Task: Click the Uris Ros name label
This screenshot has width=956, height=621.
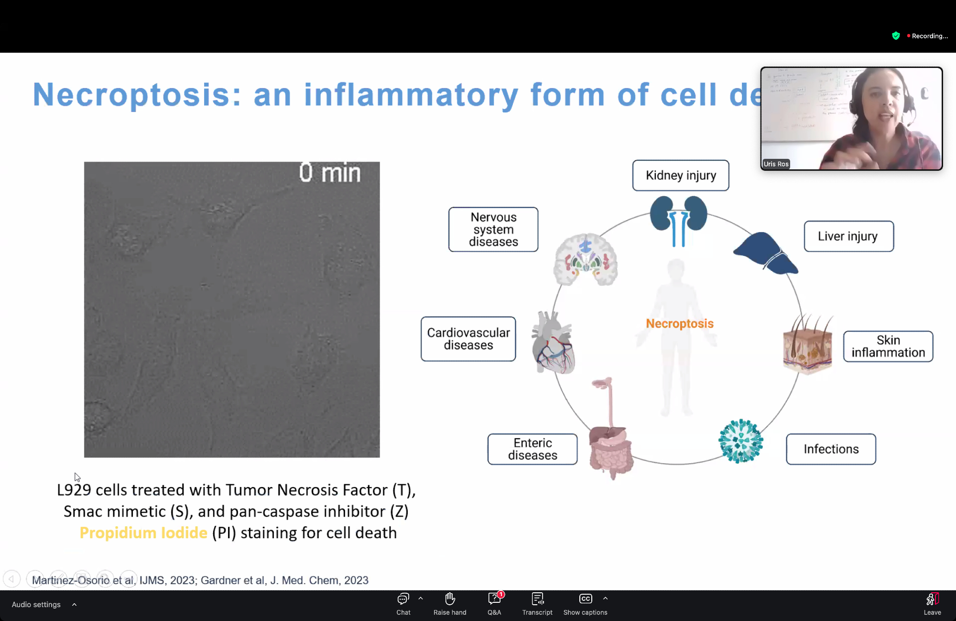Action: coord(776,164)
